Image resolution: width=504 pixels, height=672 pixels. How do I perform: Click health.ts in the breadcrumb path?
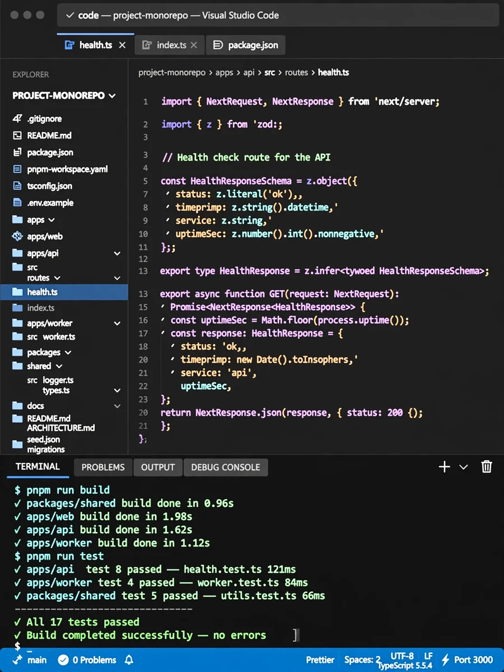334,72
